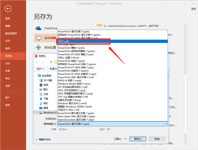Choose PowerPoint 97-2003 放映 (*.pps)
Image resolution: width=198 pixels, height=150 pixels.
(x=112, y=67)
